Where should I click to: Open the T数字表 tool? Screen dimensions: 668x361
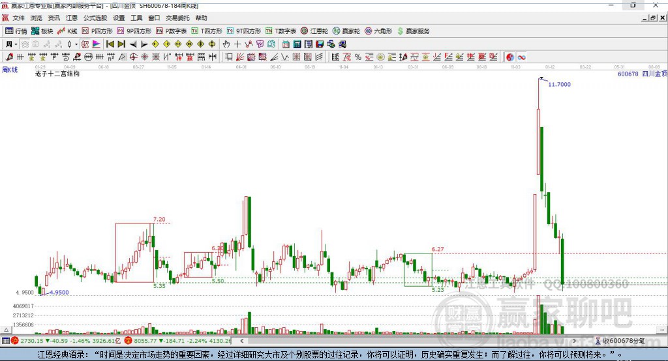tap(281, 31)
